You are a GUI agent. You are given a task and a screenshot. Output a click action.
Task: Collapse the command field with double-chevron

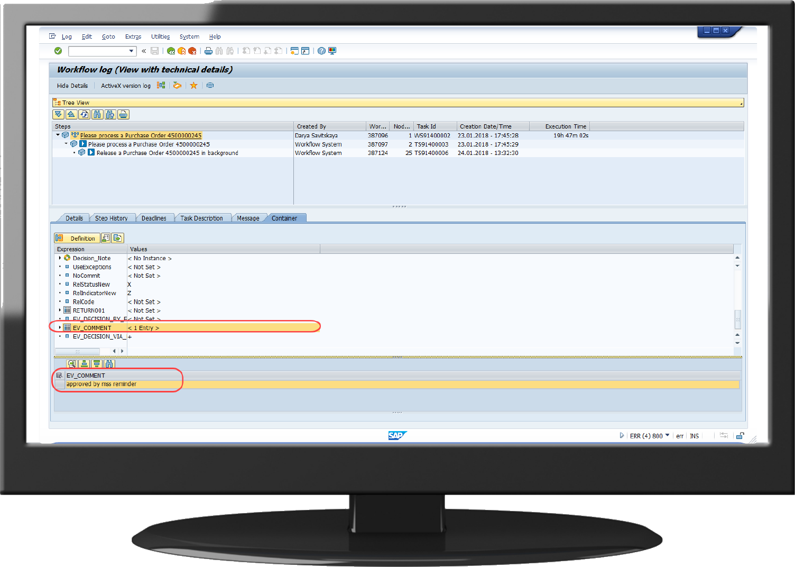pos(144,51)
